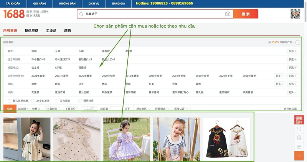
Task: Check the 新人首单优惠 checkbox
Action: [9, 101]
